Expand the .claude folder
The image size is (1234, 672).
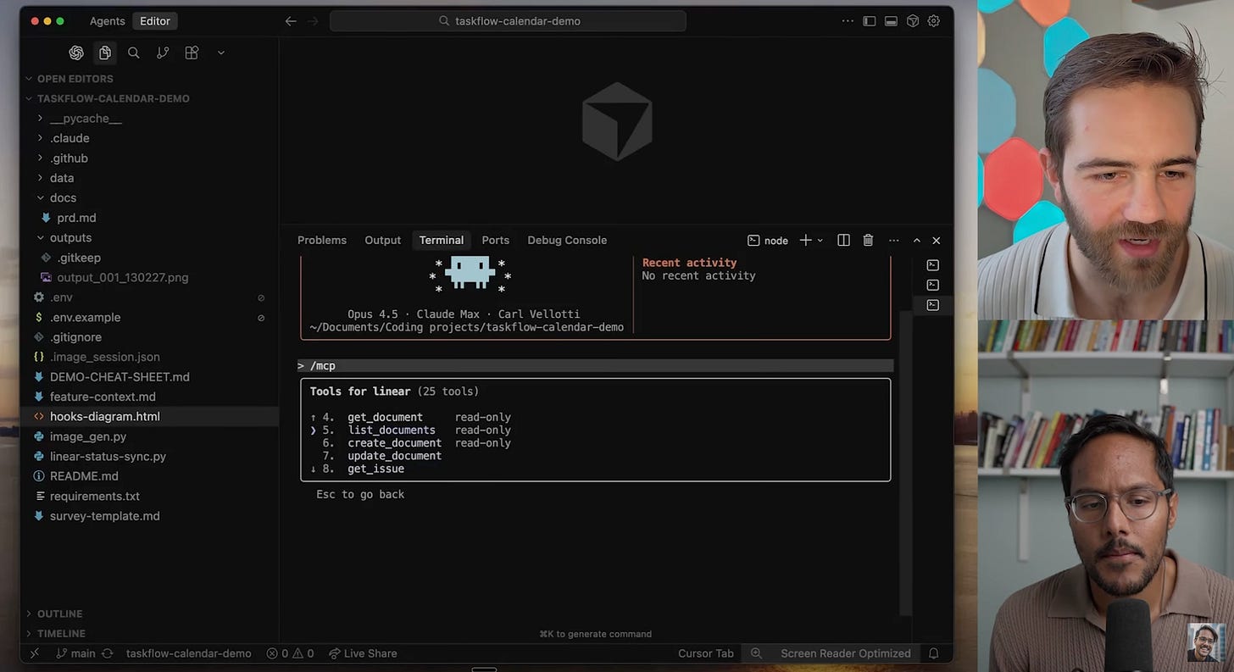[x=69, y=138]
